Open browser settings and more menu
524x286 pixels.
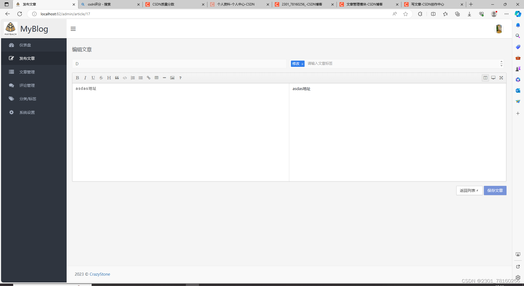coord(507,14)
